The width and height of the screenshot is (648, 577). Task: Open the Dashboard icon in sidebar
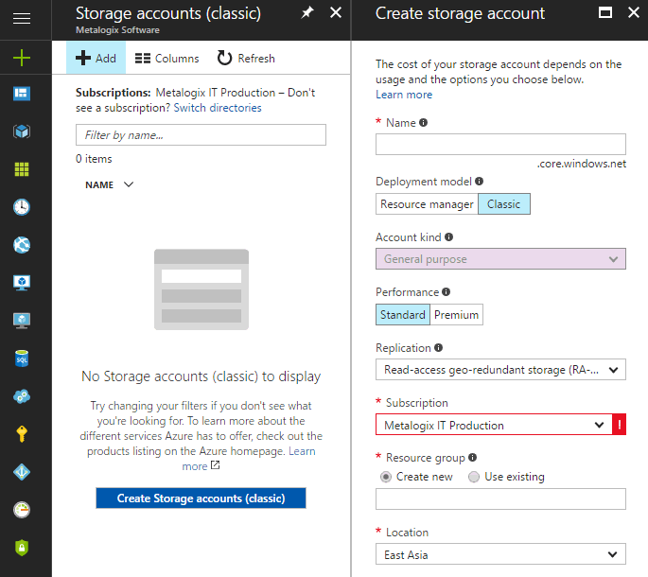point(22,94)
